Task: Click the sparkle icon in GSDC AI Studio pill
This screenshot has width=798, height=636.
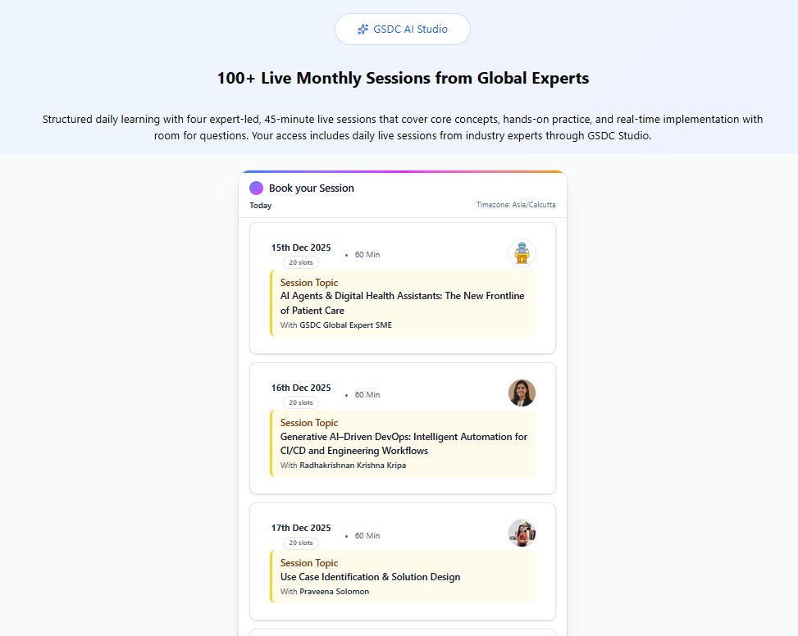Action: [363, 30]
